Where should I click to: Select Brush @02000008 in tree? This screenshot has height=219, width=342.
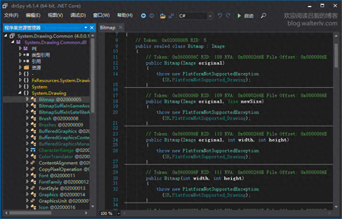[58, 118]
